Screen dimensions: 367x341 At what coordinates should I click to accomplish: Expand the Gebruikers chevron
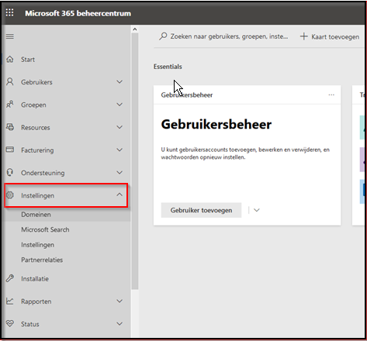119,82
